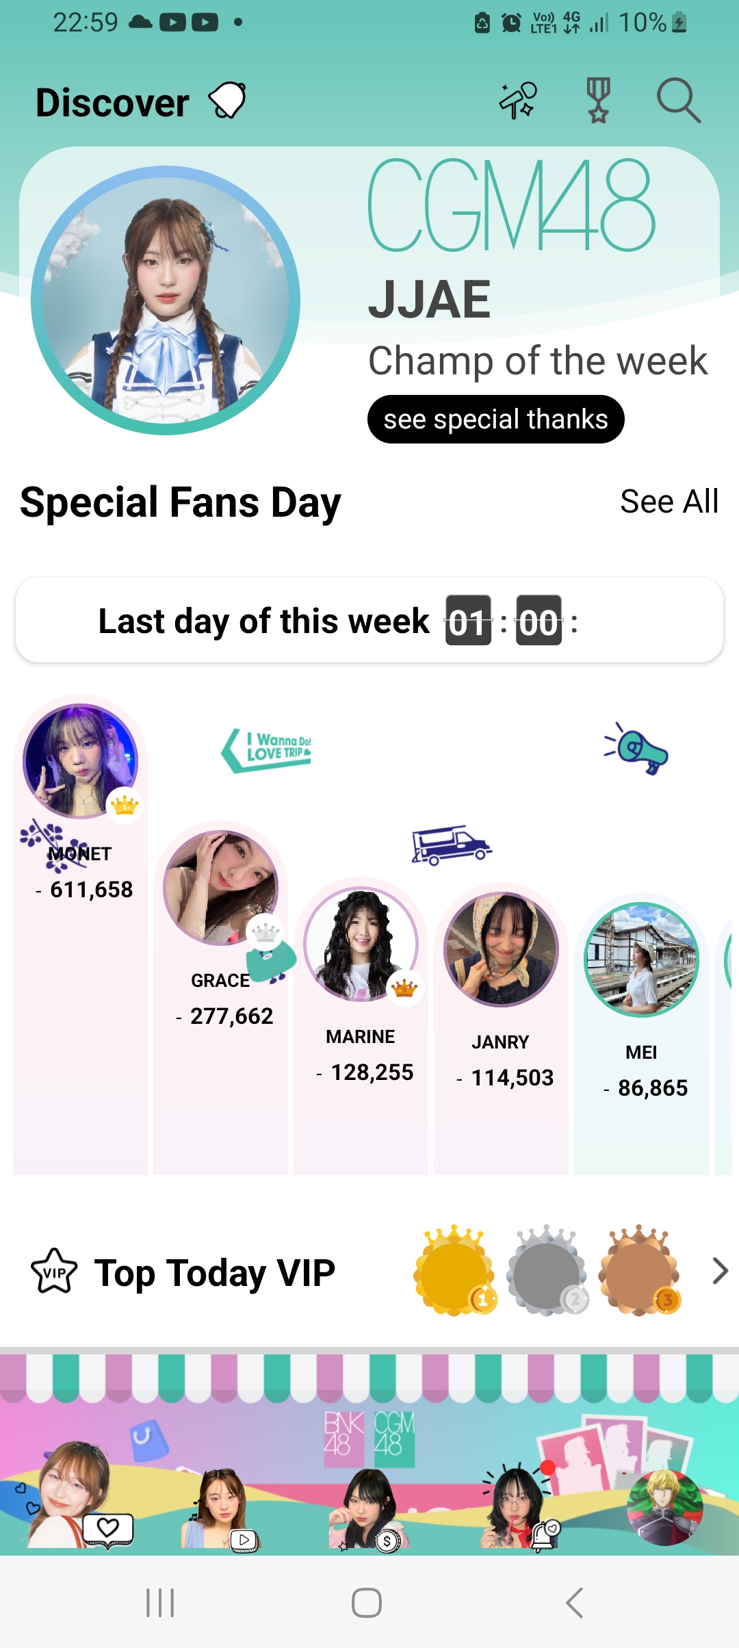
Task: Open JJAE's champ of the week photo
Action: pos(166,300)
